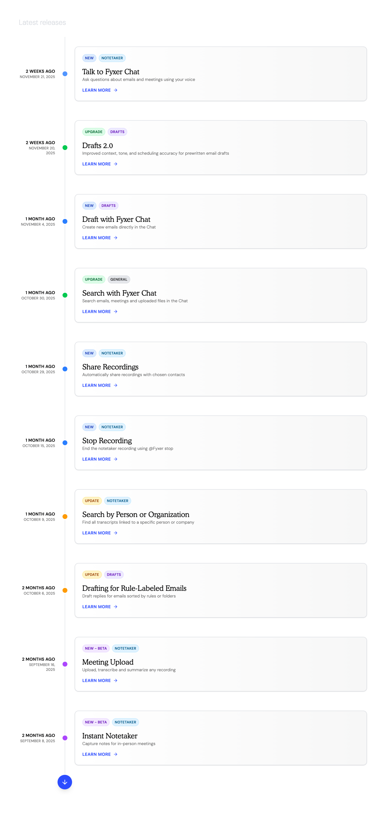Image resolution: width=387 pixels, height=814 pixels.
Task: Click the arrow icon next to Talk to Fyxer Chat's Learn More
Action: pos(115,90)
